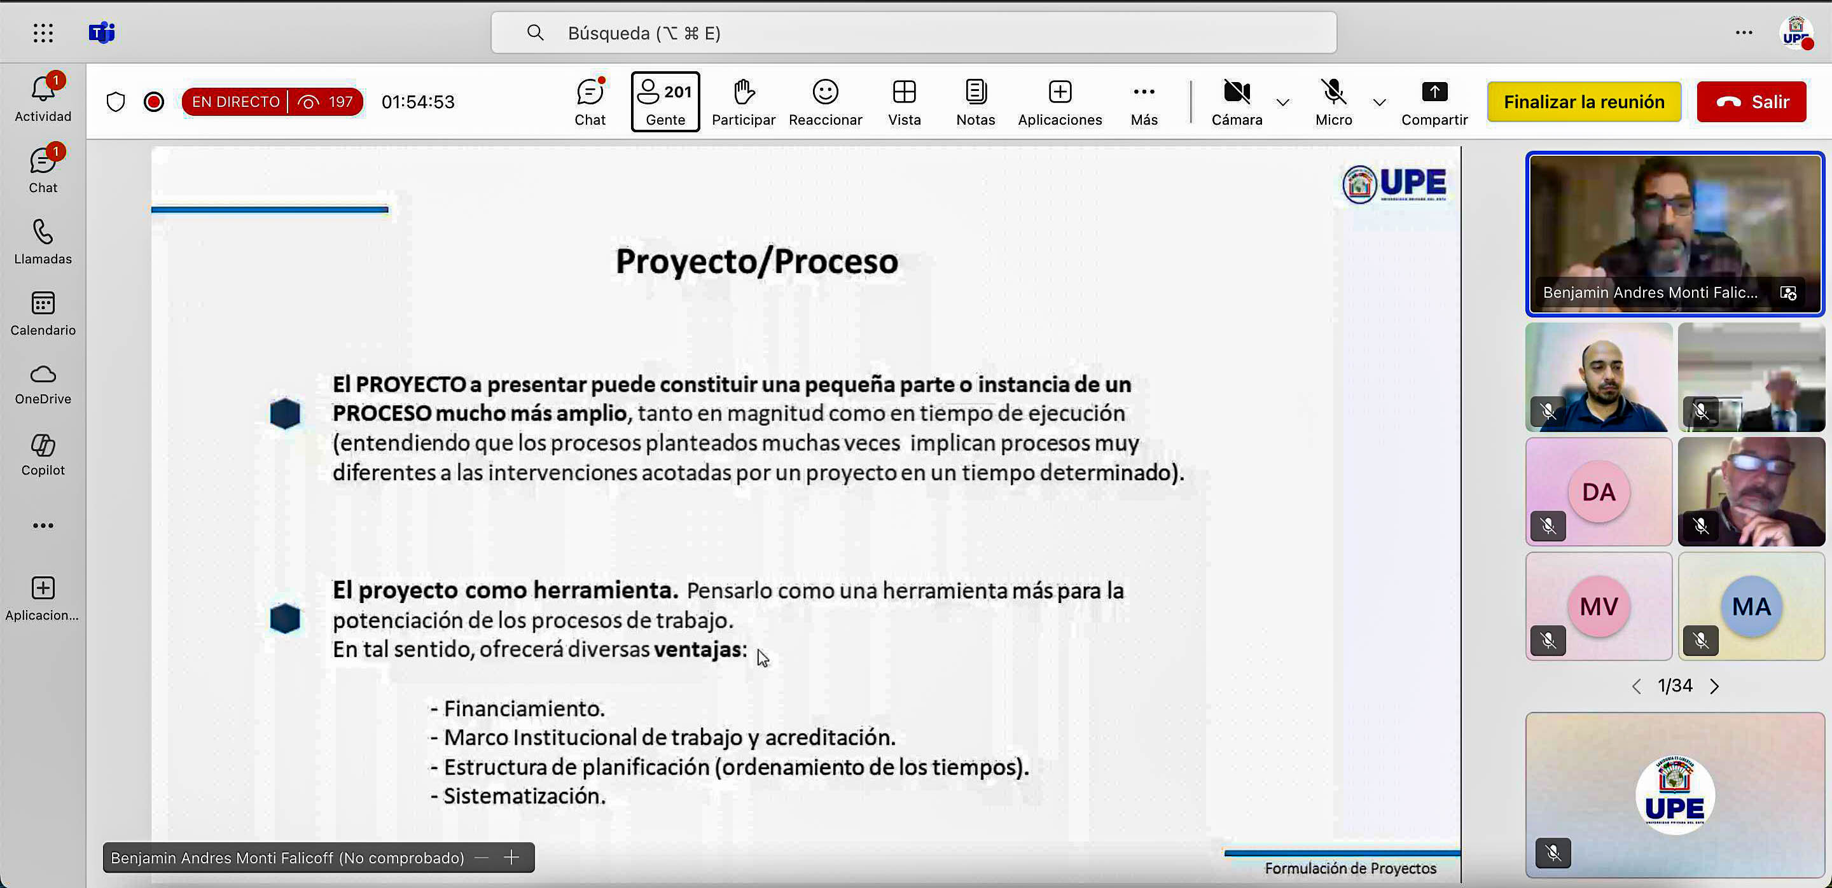This screenshot has height=888, width=1832.
Task: Open the Chat panel in the meeting toolbar
Action: (590, 102)
